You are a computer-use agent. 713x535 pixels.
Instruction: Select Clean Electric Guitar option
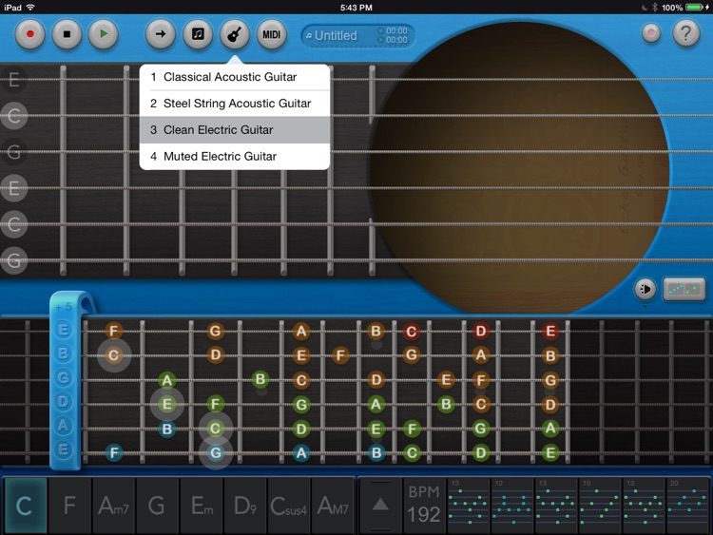235,130
